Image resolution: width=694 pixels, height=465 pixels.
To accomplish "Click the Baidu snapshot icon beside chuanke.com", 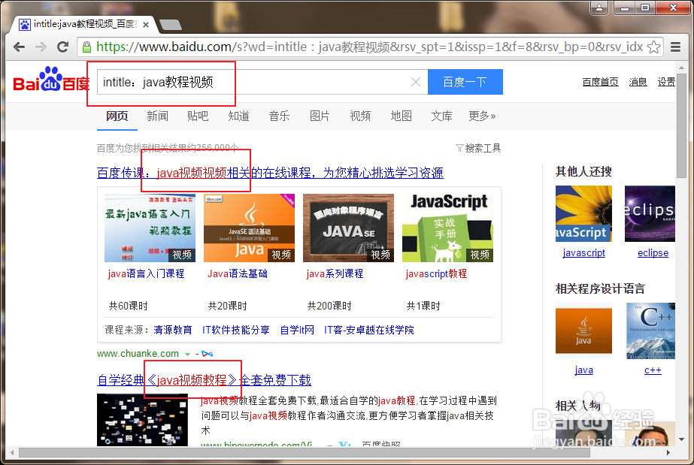I will tap(207, 354).
